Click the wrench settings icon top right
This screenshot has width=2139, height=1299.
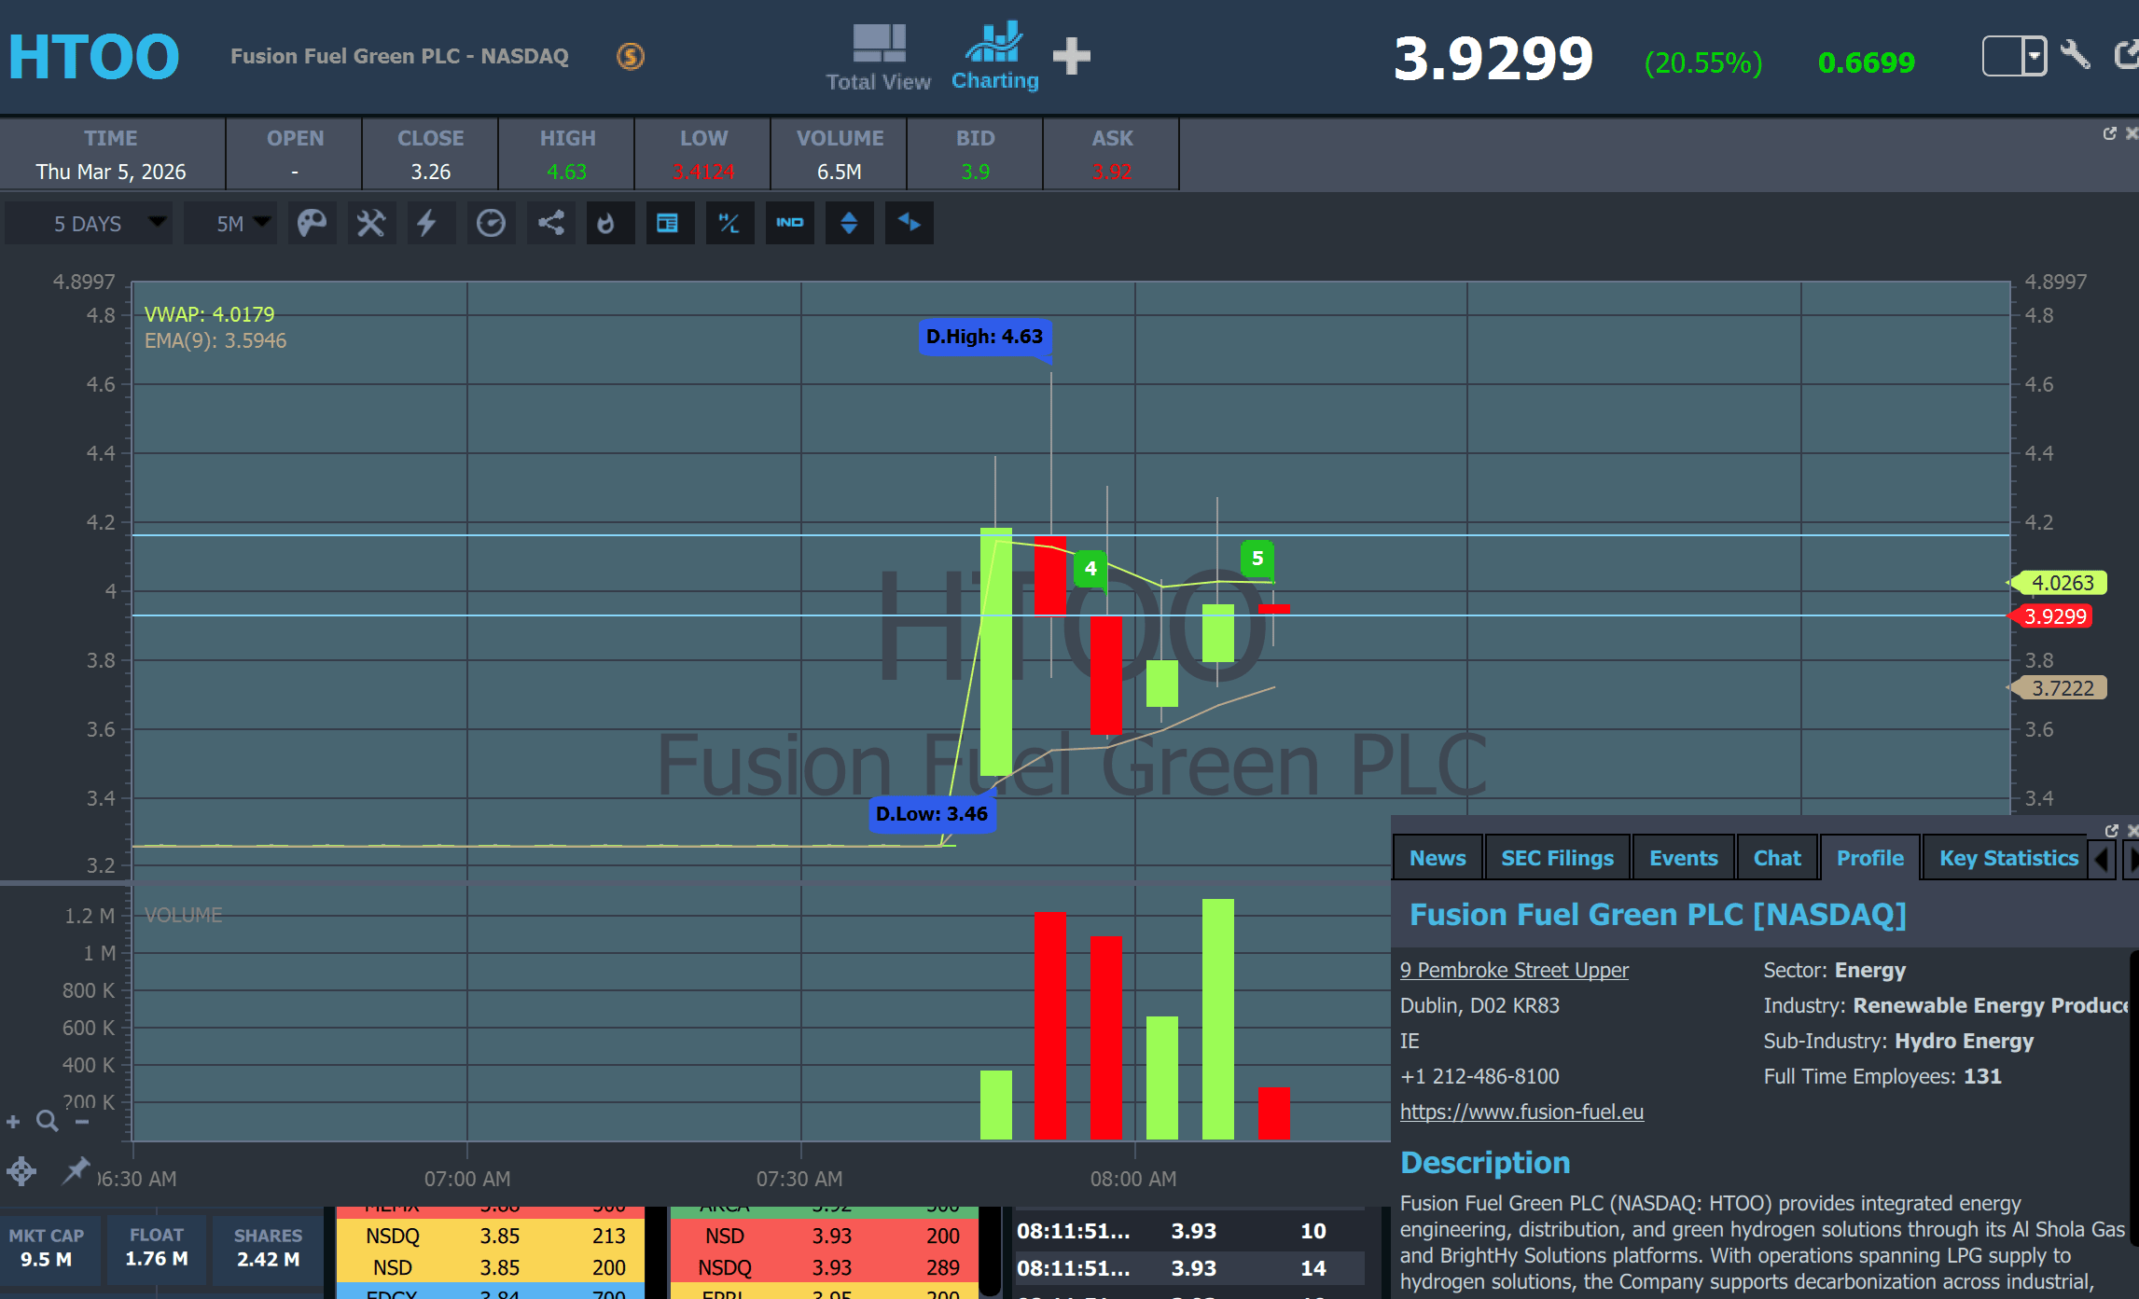pos(2076,55)
